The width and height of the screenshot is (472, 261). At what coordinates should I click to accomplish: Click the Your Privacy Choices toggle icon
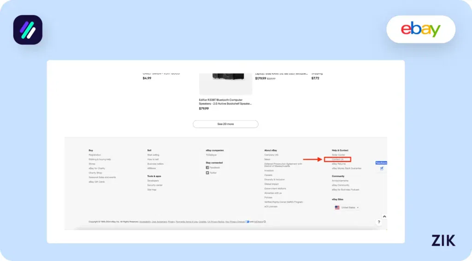(248, 222)
